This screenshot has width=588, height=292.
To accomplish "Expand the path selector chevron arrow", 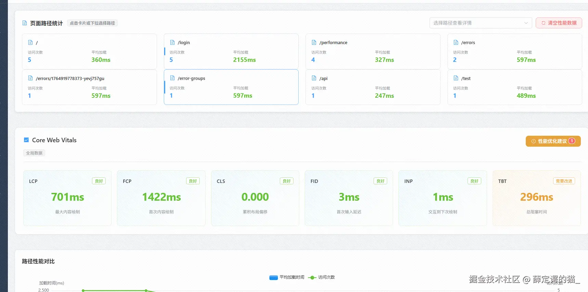I will click(526, 23).
